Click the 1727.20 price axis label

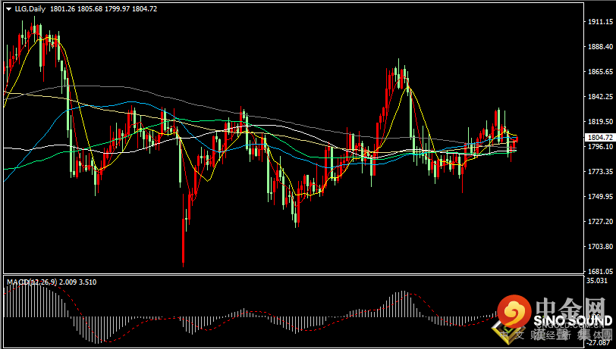pos(600,222)
